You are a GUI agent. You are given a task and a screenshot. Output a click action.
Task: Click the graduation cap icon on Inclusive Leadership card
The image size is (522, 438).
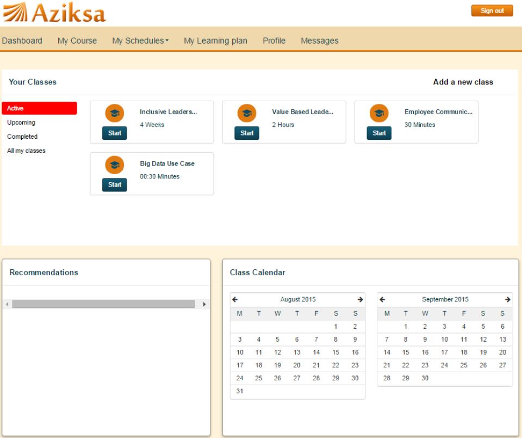pos(114,113)
